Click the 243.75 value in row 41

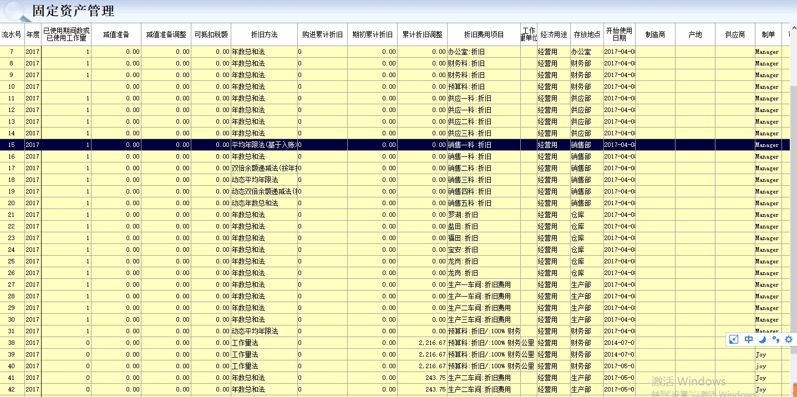pos(422,378)
